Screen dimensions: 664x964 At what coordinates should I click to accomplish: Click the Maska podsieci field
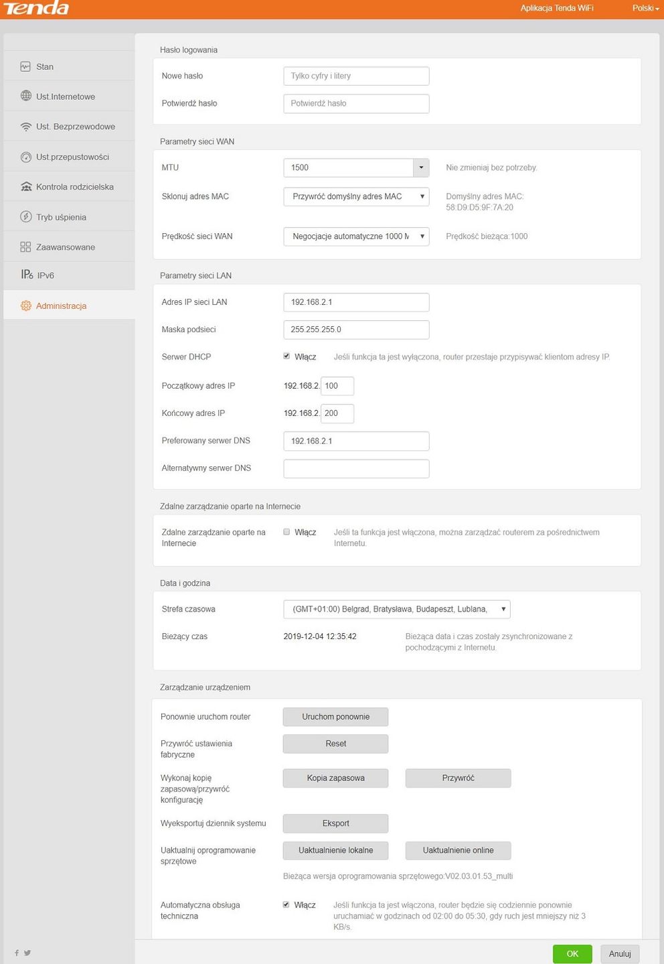(x=356, y=330)
